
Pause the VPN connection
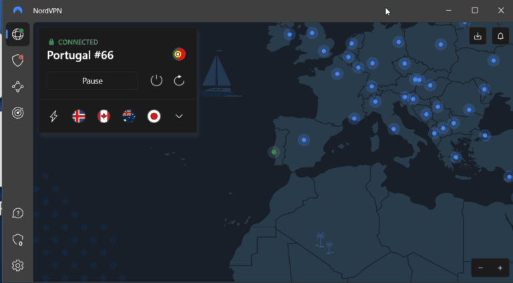[x=92, y=81]
